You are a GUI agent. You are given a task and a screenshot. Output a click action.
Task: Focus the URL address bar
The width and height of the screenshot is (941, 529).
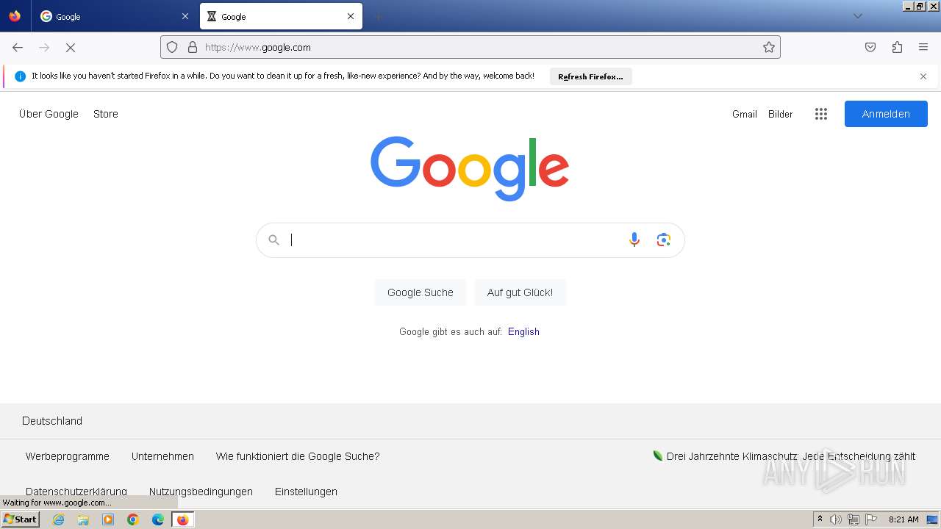[x=470, y=47]
